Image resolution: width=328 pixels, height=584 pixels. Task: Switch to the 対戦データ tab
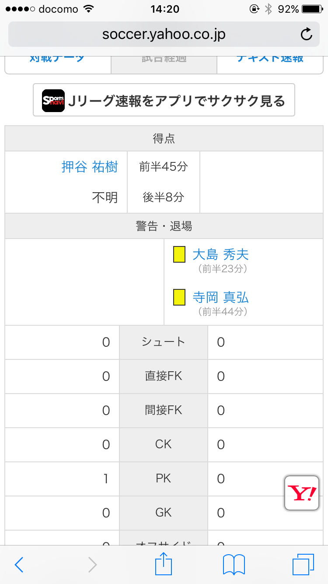[58, 61]
